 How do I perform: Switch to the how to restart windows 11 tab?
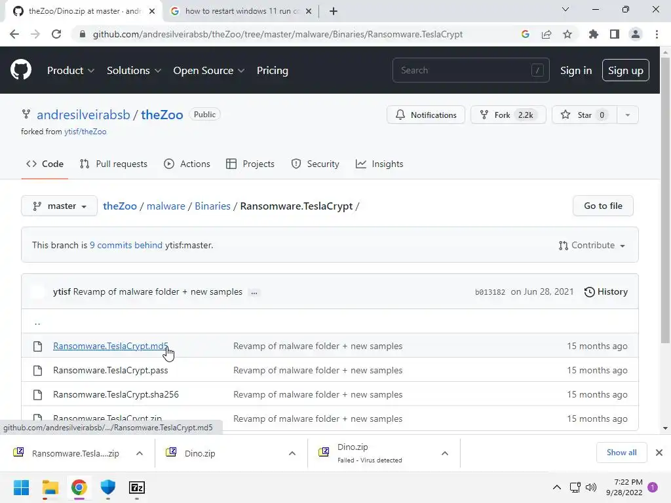(x=241, y=11)
